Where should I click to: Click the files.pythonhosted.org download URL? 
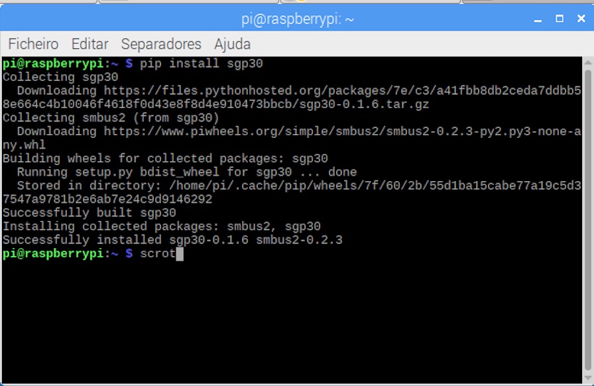coord(292,97)
